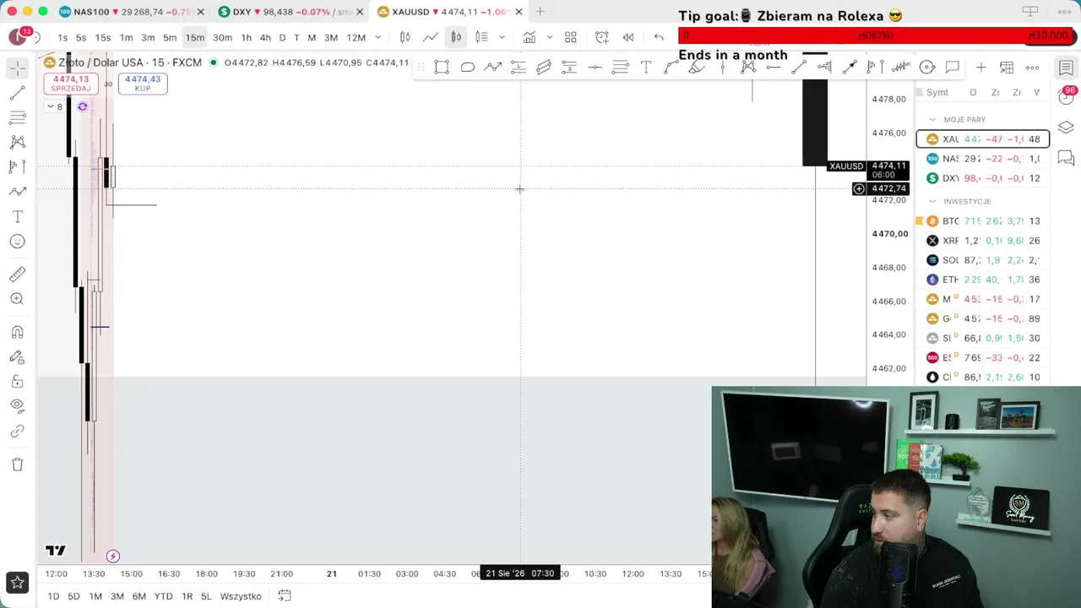Screen dimensions: 1081x608
Task: Select the ruler measure tool
Action: [18, 274]
